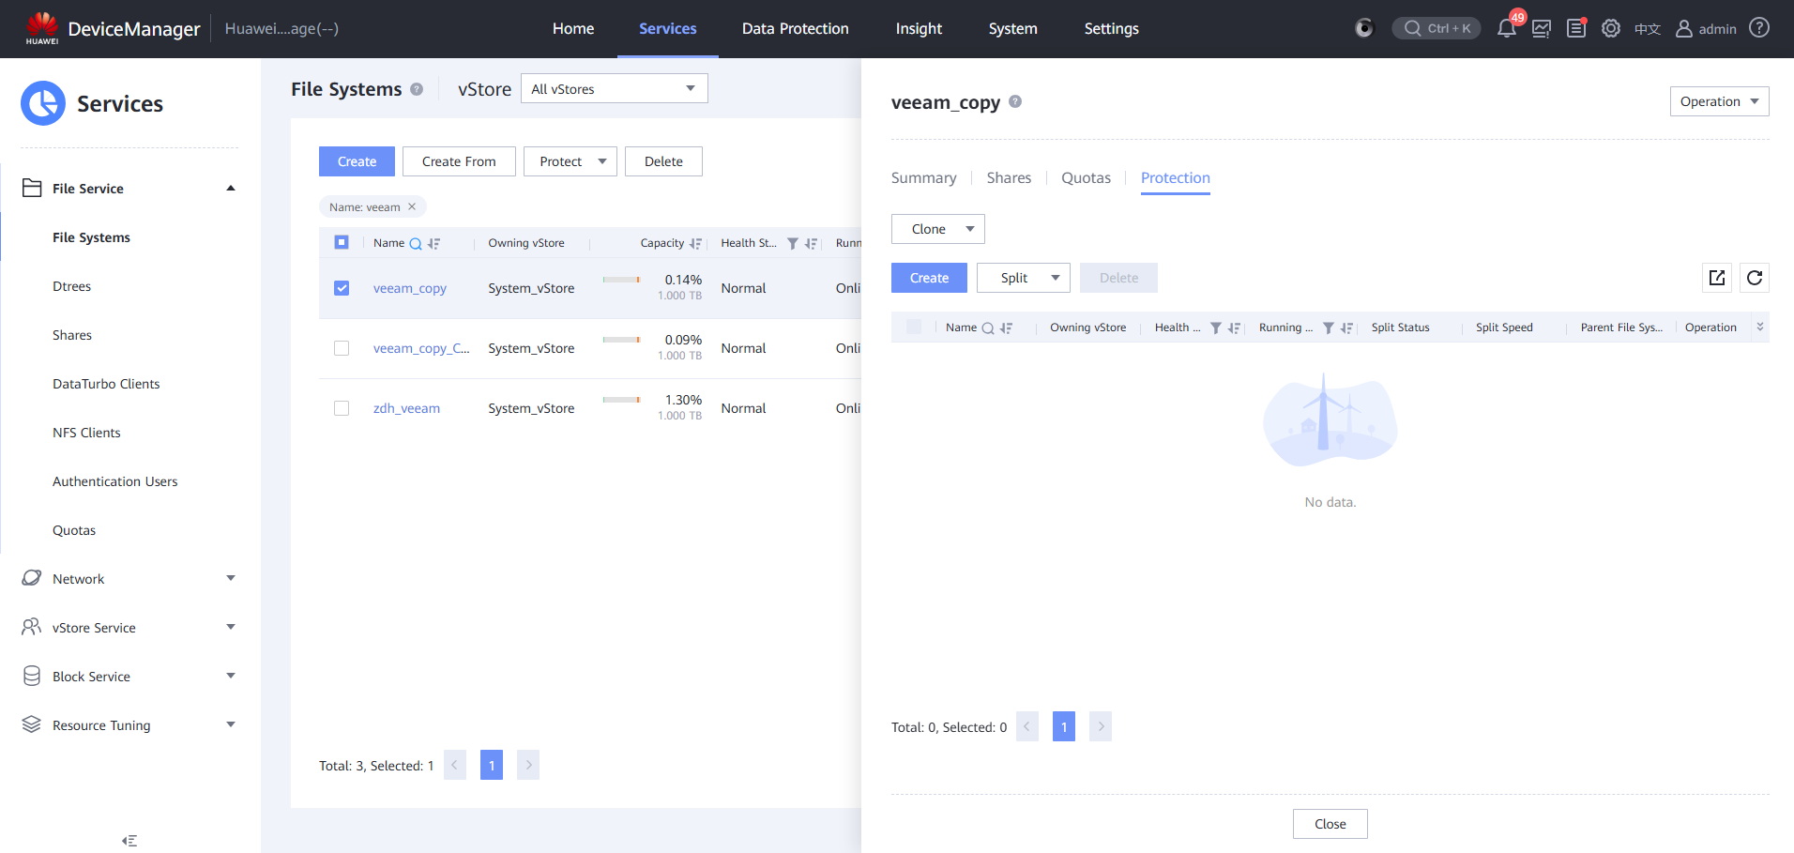Expand the Operation dropdown menu
The height and width of the screenshot is (853, 1794).
click(1719, 101)
